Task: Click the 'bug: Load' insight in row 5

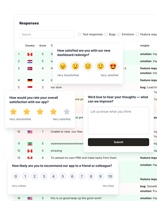Action: pos(149,88)
